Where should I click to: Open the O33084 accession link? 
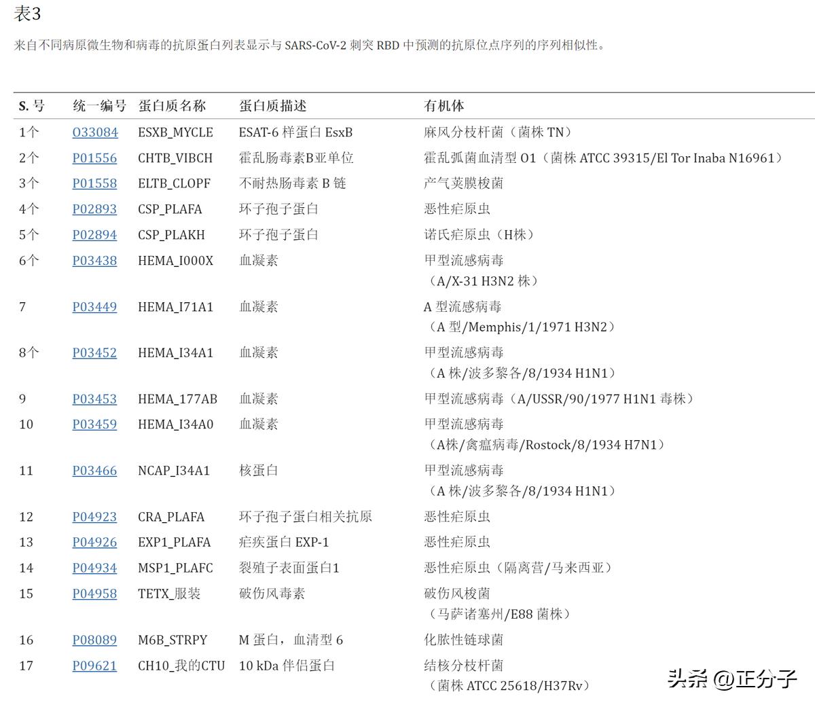click(94, 132)
